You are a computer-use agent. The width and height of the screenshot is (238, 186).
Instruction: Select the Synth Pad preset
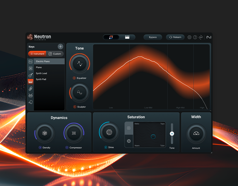(x=41, y=79)
